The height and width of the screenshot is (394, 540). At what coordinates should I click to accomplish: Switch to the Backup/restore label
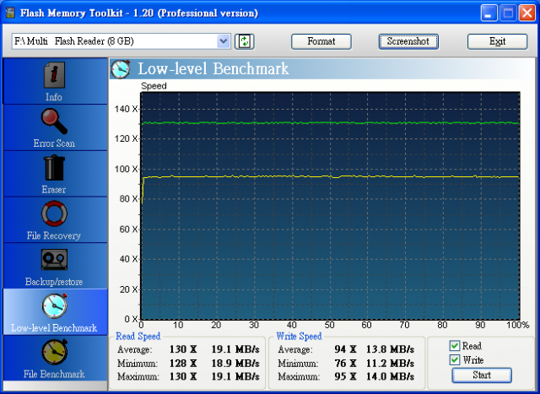[54, 282]
